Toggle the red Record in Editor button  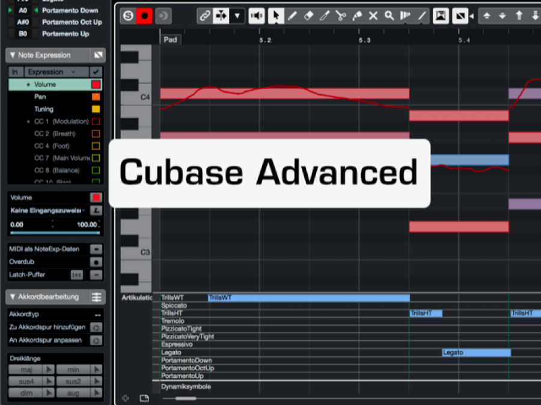click(144, 16)
